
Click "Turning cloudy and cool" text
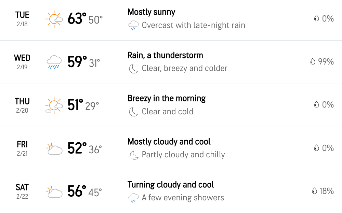[171, 185]
